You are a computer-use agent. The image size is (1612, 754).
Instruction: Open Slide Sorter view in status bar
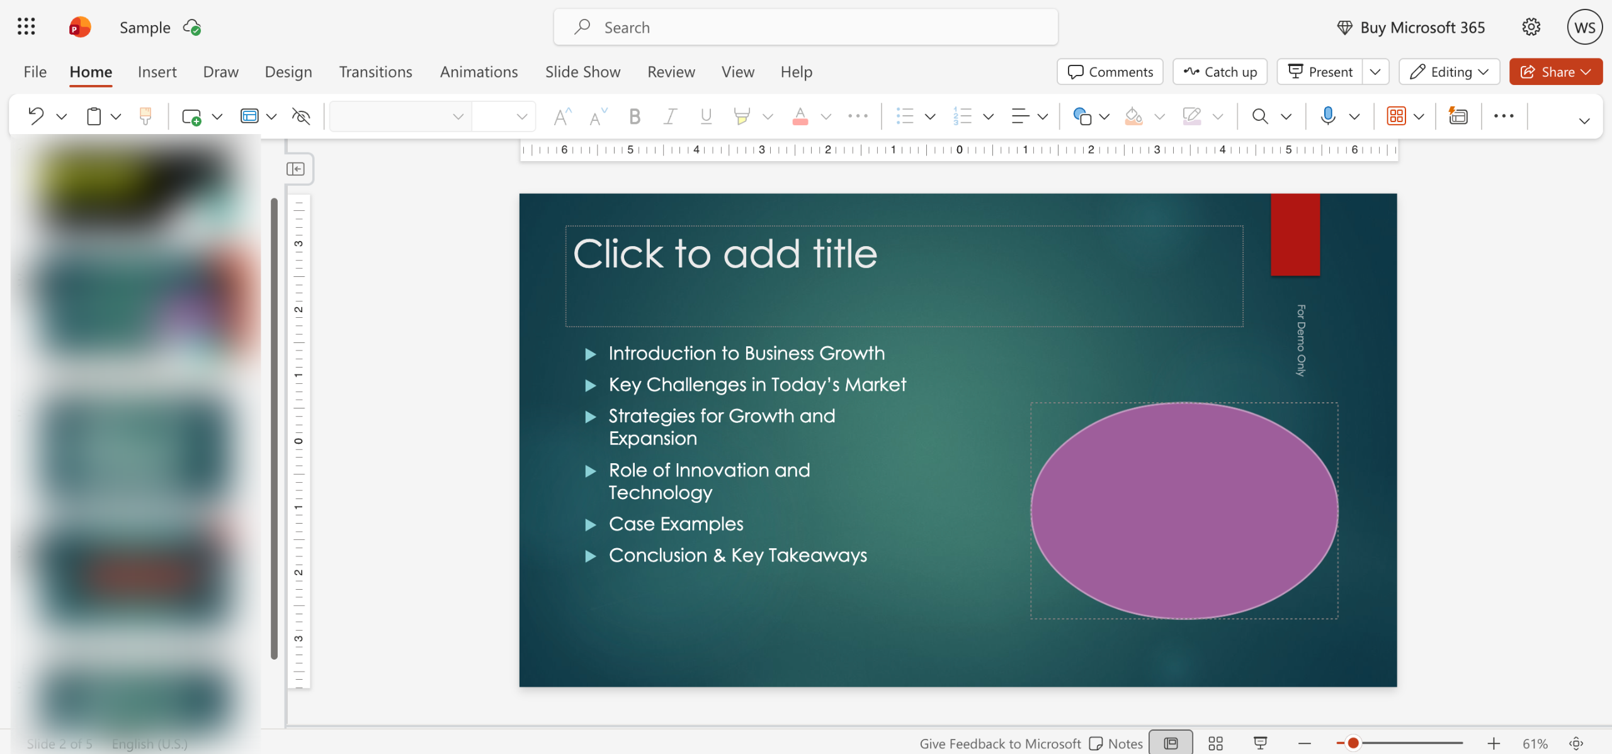1215,743
